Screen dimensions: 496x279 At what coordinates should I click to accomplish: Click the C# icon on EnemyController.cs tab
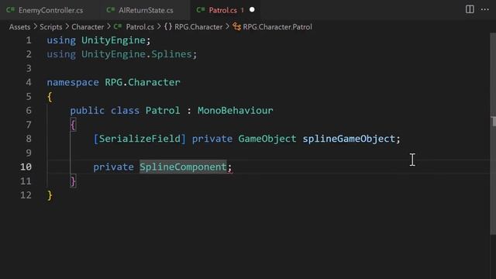click(x=10, y=10)
